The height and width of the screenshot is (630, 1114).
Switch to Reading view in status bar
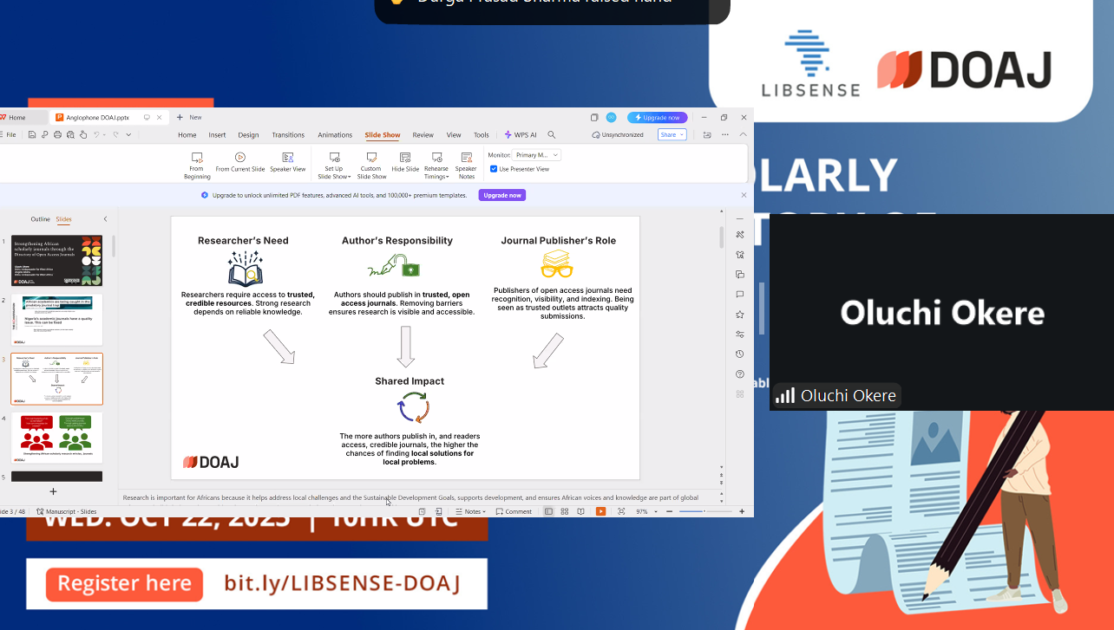click(581, 512)
